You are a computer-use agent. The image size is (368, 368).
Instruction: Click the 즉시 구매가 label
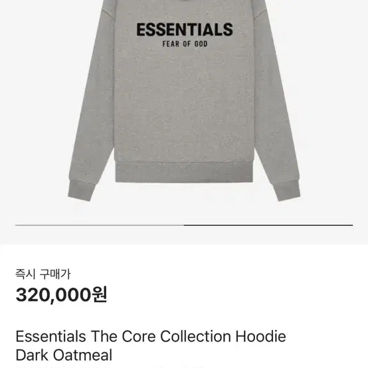[x=43, y=274]
